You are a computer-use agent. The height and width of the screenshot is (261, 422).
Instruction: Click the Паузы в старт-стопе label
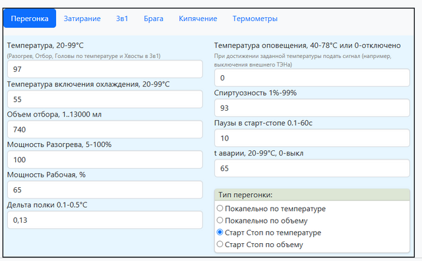(263, 123)
